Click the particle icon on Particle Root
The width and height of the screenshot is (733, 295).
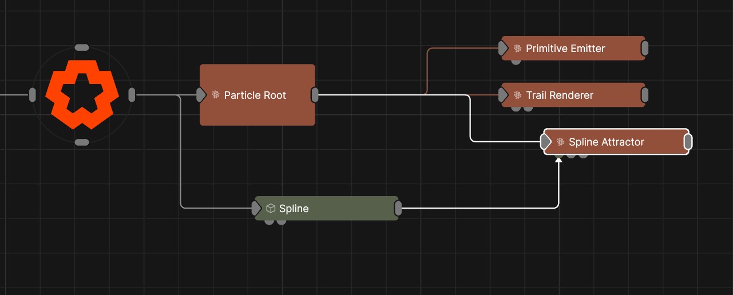tap(216, 95)
